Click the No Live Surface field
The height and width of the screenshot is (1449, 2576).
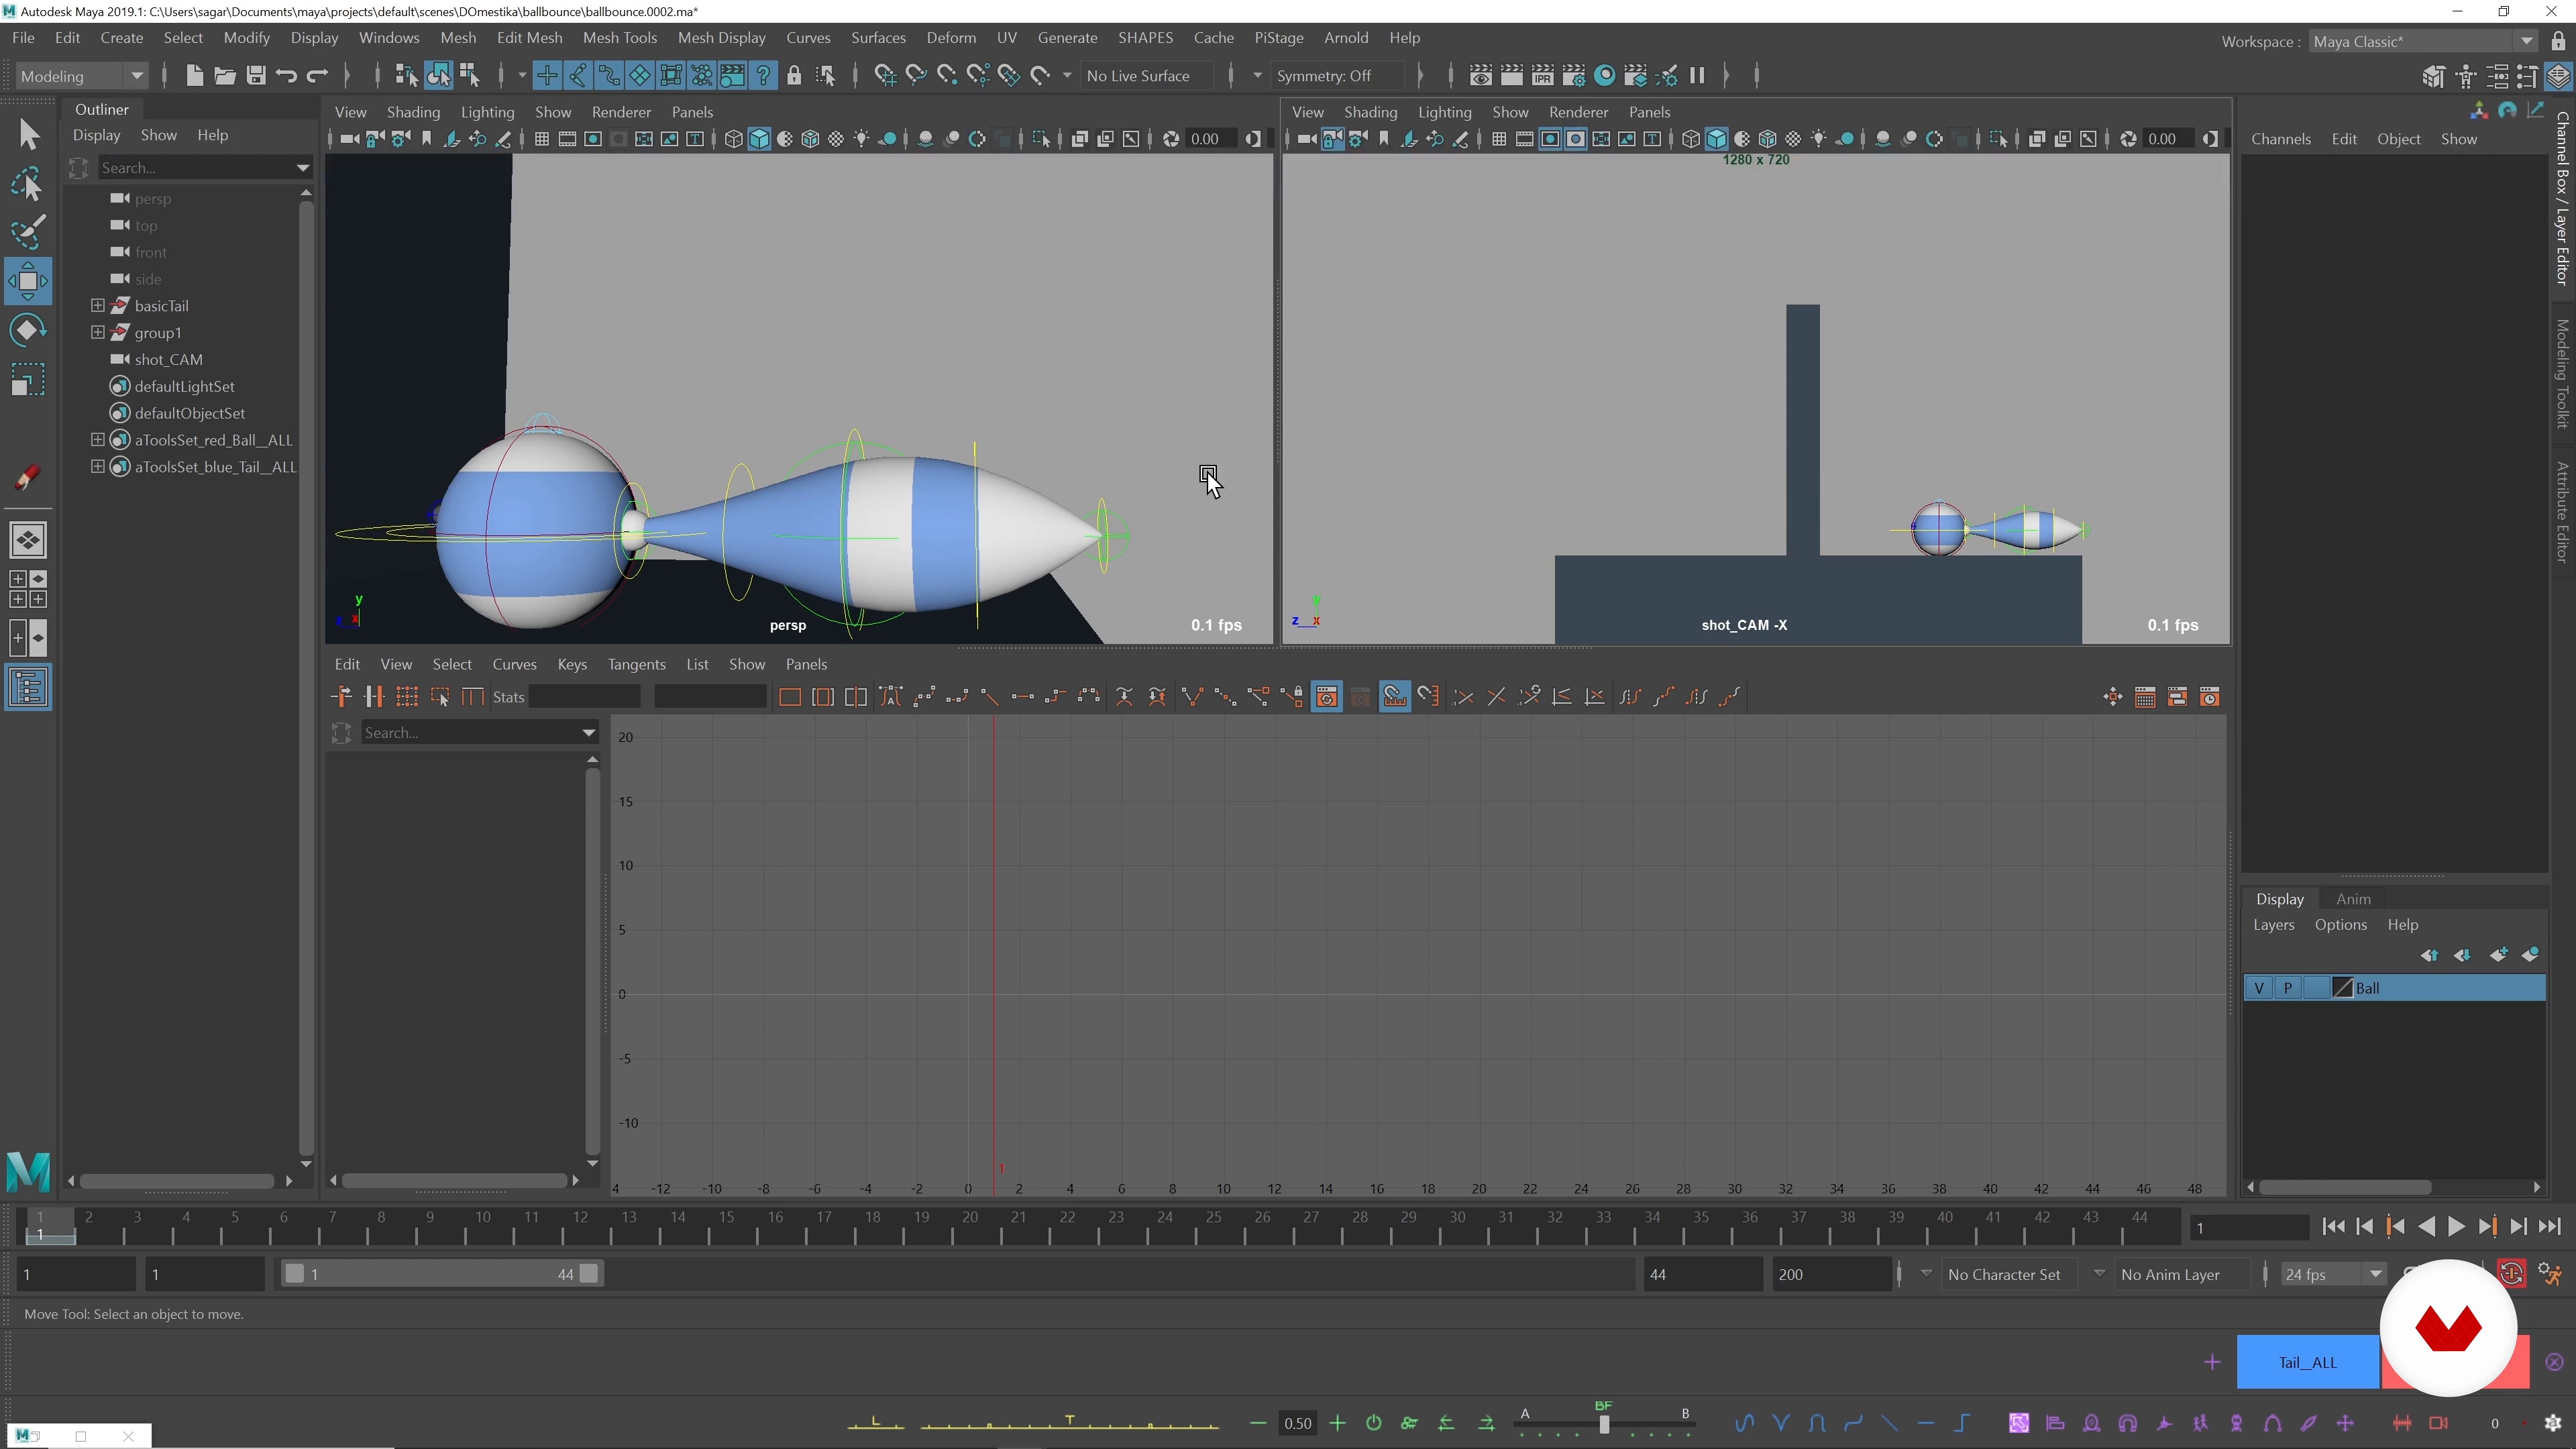pos(1147,76)
